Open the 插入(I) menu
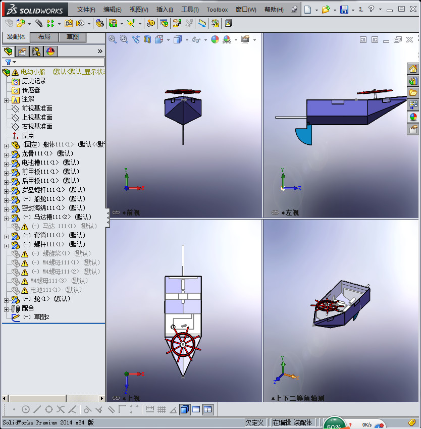 165,10
